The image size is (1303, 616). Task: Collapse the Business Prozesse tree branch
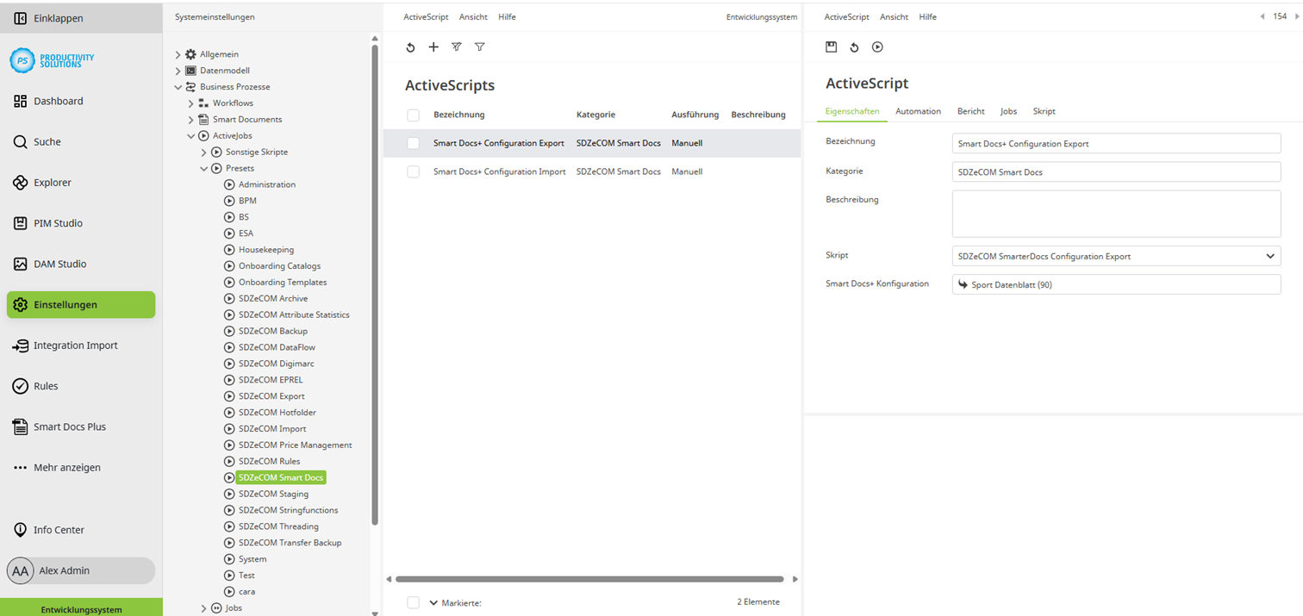[x=178, y=86]
